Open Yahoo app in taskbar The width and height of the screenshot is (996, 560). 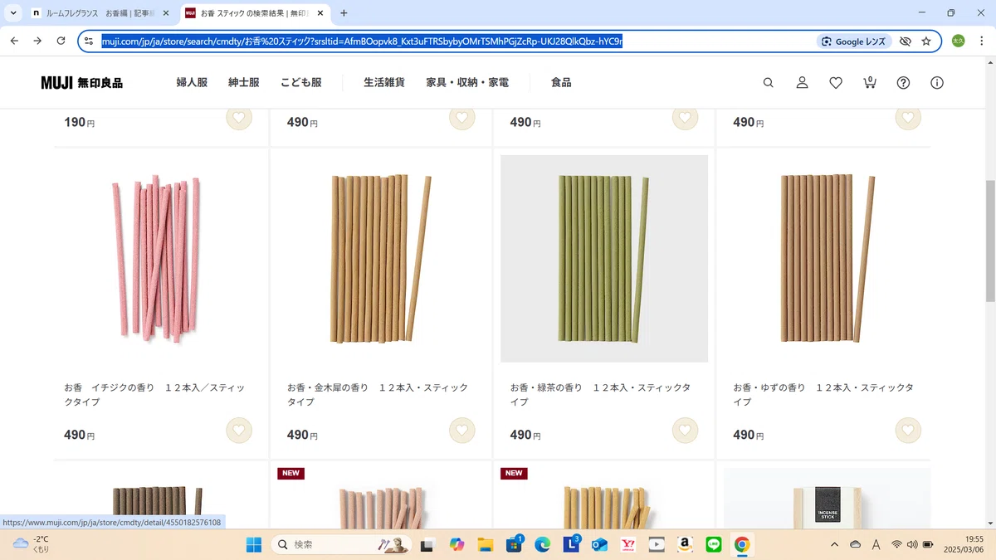(x=627, y=544)
